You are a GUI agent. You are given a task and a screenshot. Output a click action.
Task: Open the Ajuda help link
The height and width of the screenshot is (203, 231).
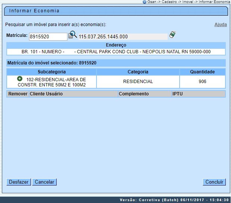(220, 25)
